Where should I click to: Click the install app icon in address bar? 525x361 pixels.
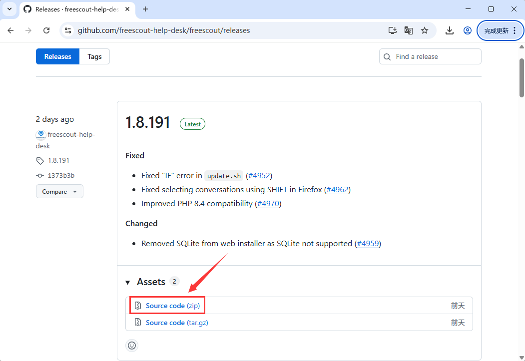coord(393,30)
